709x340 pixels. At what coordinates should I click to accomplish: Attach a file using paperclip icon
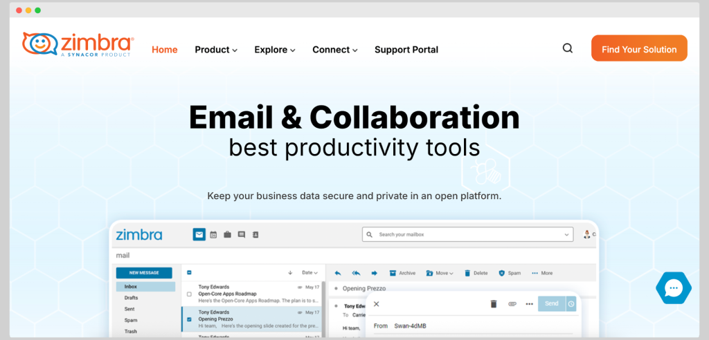(512, 304)
